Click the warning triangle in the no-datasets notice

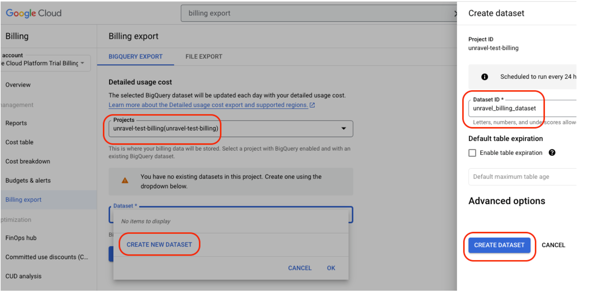[125, 180]
